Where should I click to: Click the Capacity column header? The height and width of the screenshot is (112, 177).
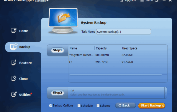coord(101,48)
